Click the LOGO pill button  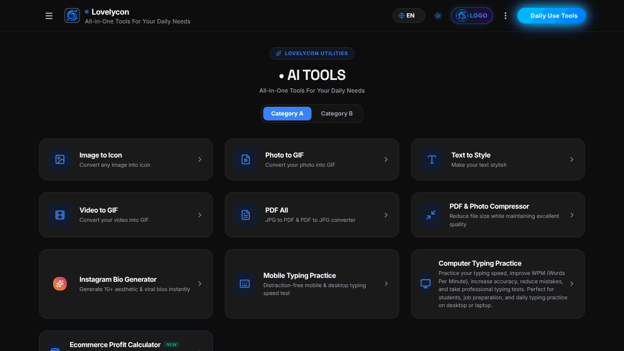[x=471, y=16]
